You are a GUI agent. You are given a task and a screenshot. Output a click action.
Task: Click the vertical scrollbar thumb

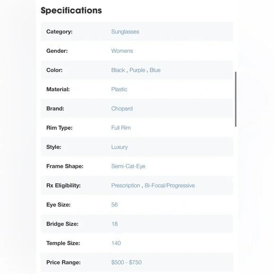(236, 99)
